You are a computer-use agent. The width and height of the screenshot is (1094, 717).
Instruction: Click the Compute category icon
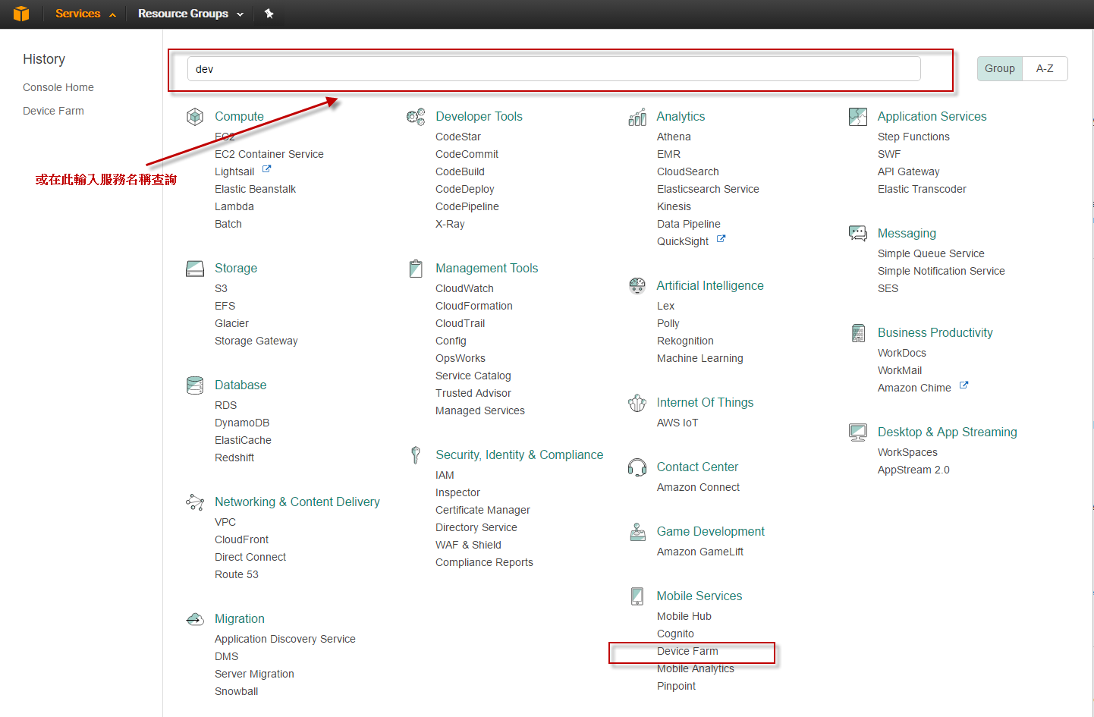tap(195, 117)
